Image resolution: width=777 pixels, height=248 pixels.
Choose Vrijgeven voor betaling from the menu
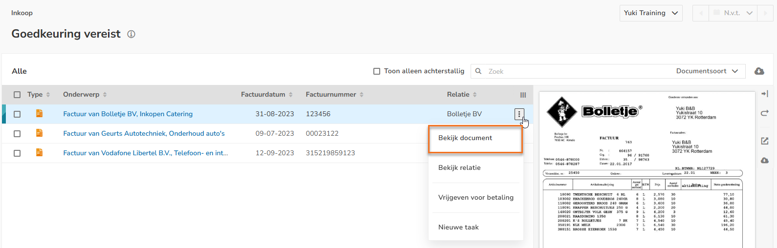475,198
